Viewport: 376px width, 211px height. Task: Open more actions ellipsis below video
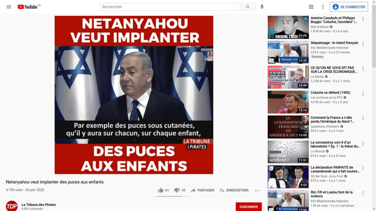(x=257, y=190)
